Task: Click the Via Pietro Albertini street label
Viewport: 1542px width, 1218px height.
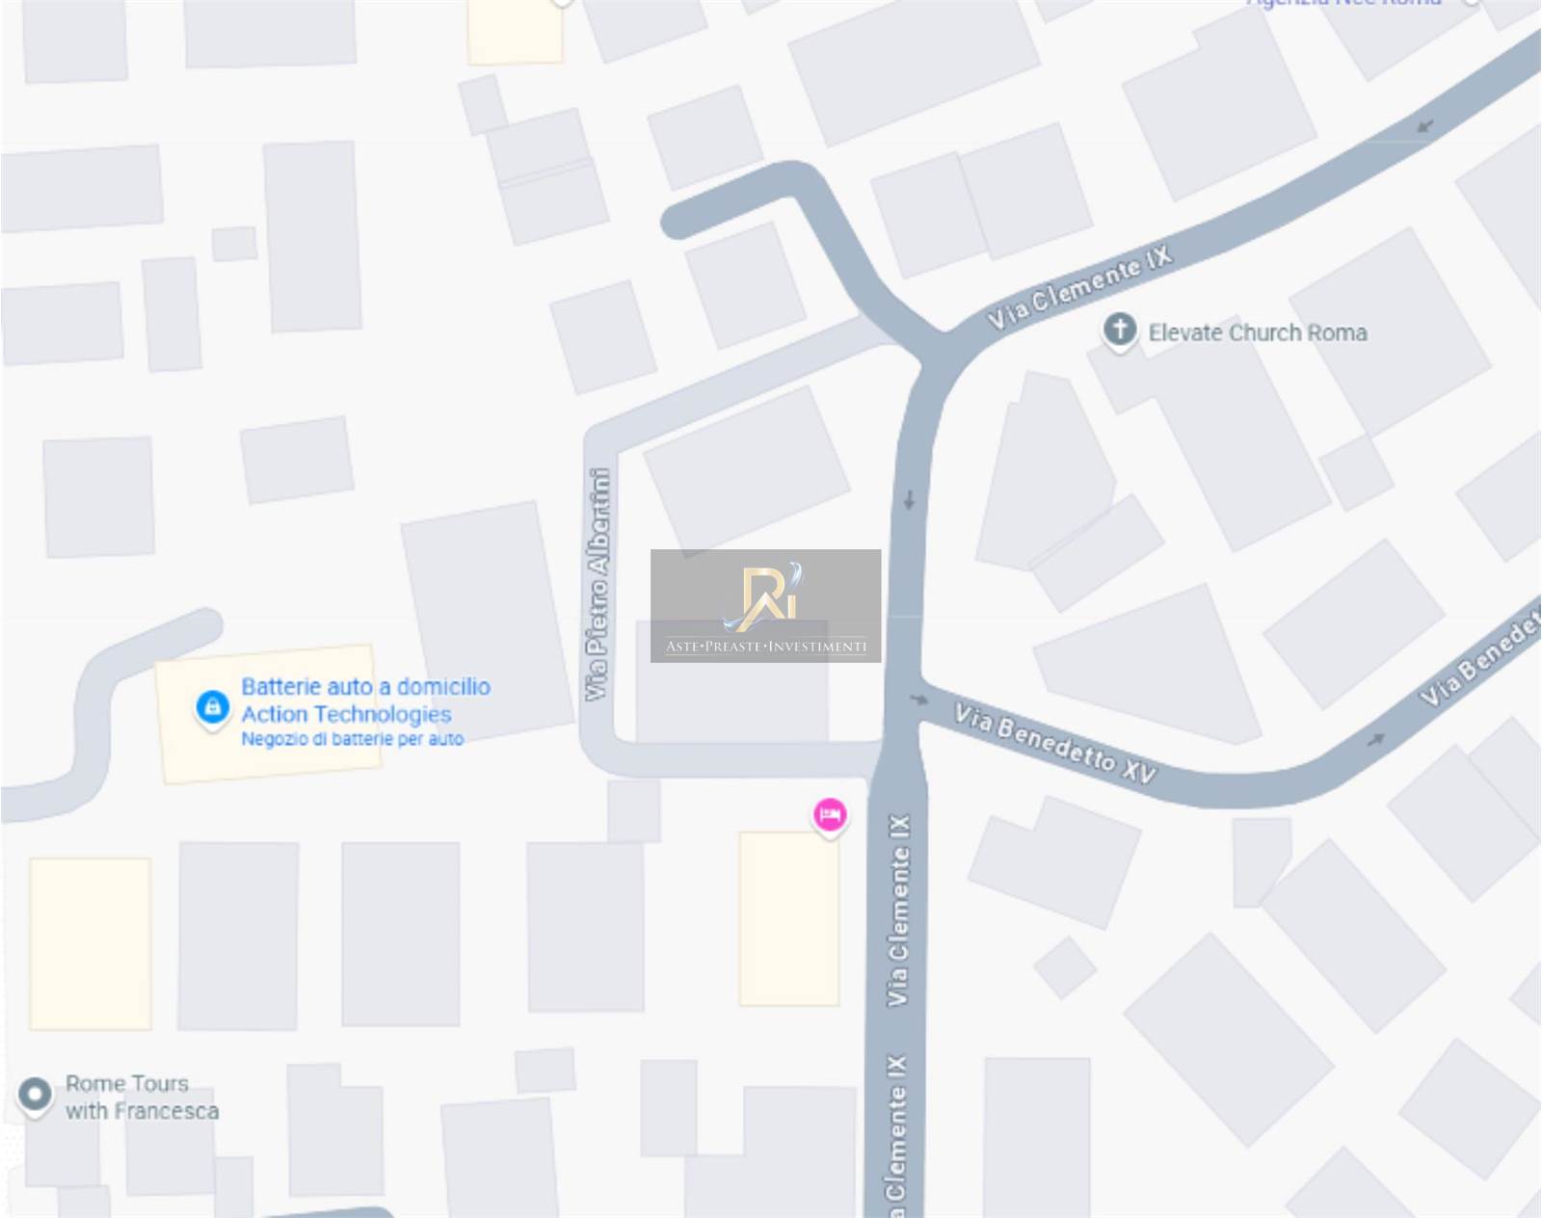Action: [x=598, y=585]
